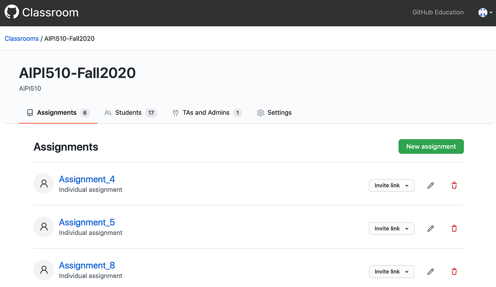
Task: Select the gear icon on the Settings tab
Action: pyautogui.click(x=260, y=112)
